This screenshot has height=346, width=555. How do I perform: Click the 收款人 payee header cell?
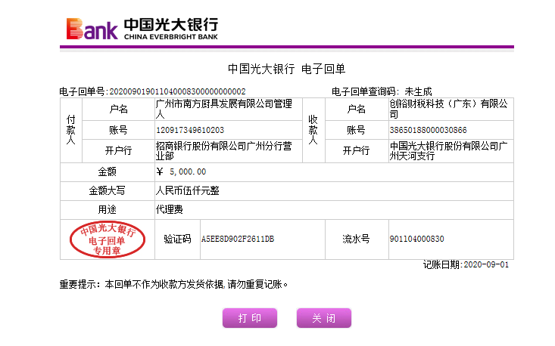[x=313, y=130]
